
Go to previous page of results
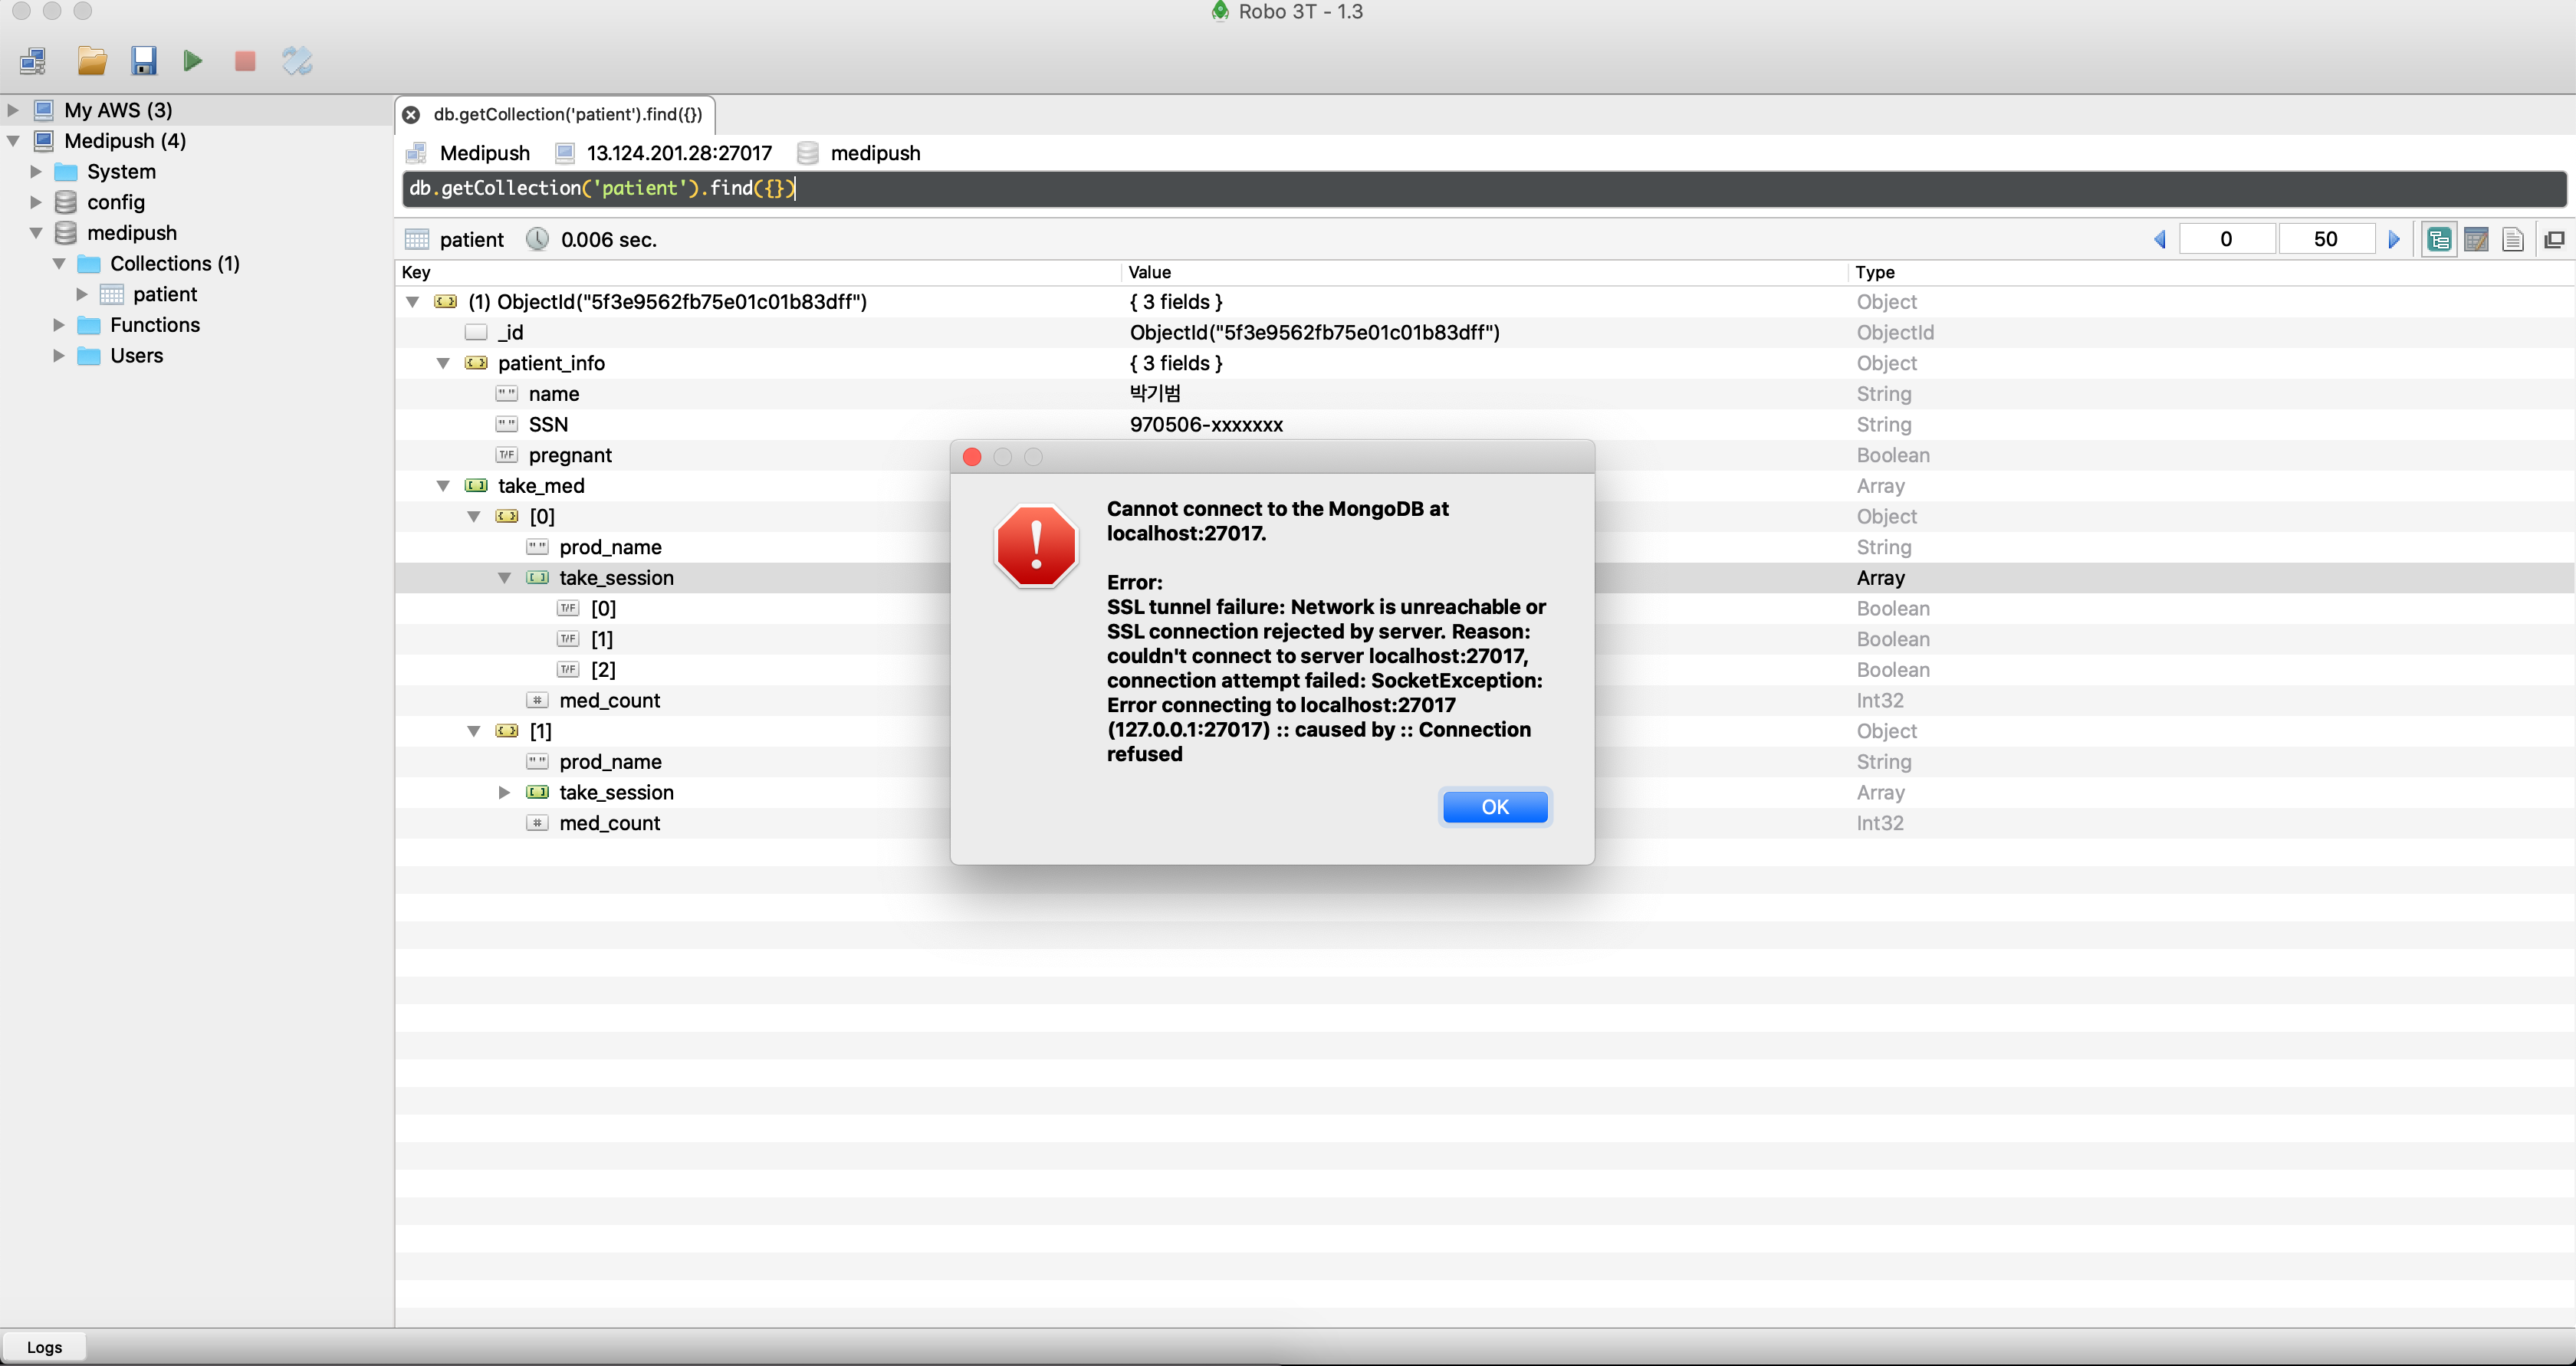tap(2160, 239)
